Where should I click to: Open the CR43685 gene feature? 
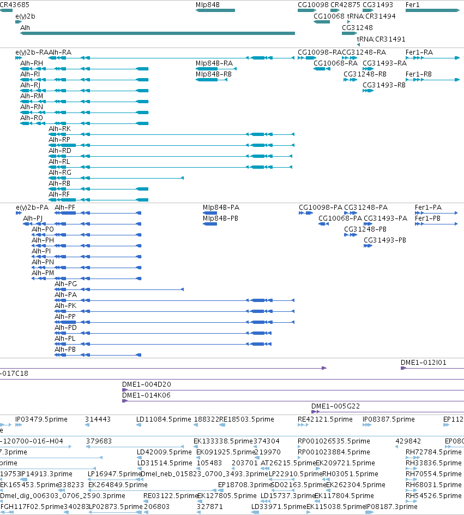click(x=6, y=10)
